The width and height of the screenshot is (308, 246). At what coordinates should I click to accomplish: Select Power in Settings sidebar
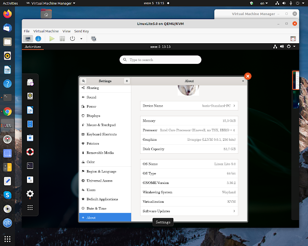[x=105, y=106]
